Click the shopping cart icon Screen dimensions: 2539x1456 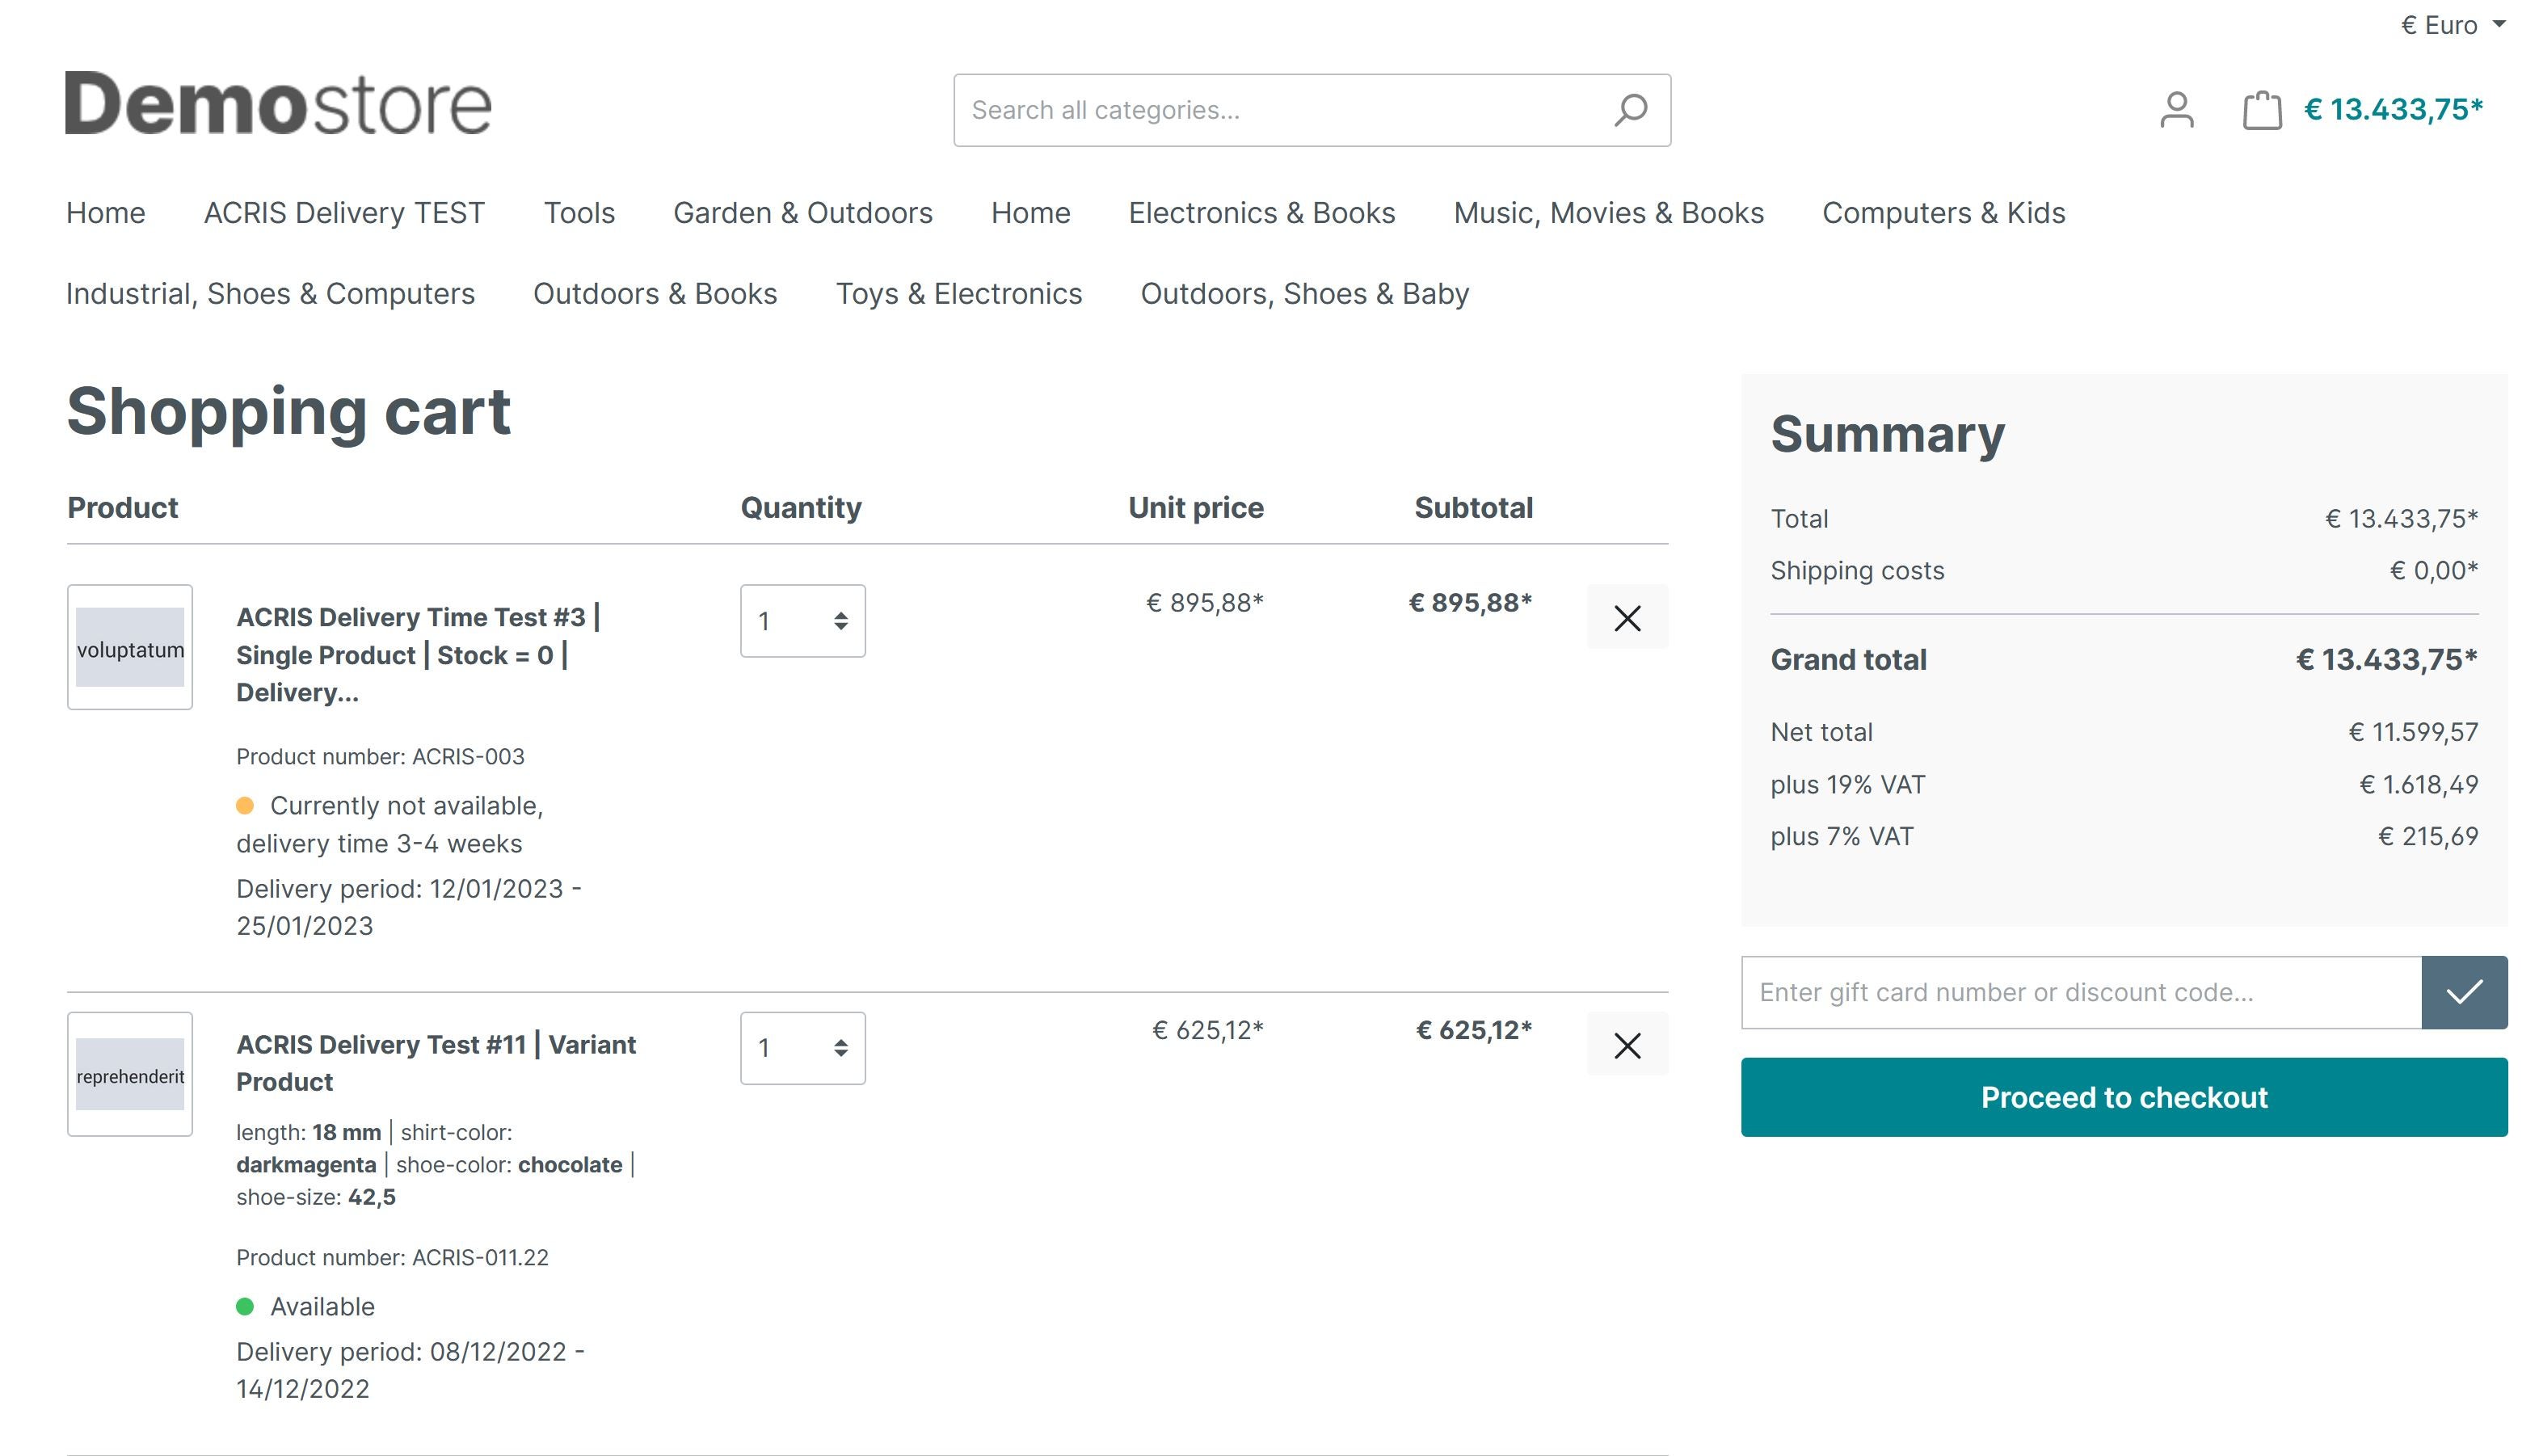[x=2260, y=110]
